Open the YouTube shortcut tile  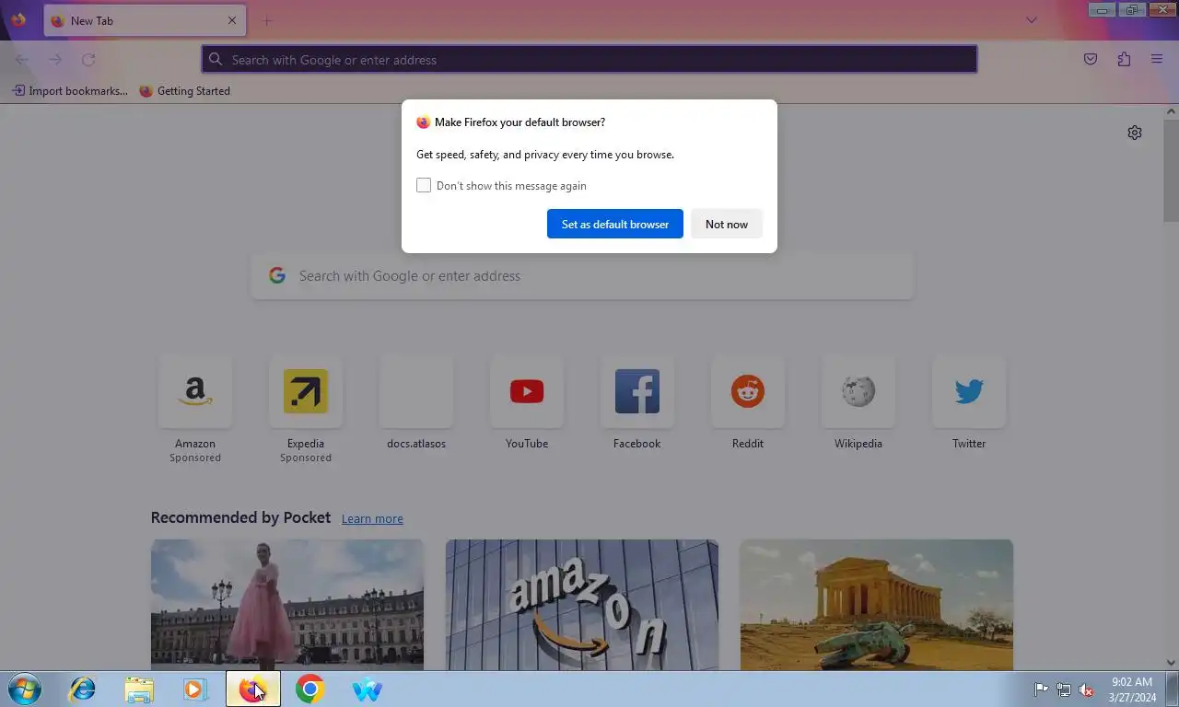coord(527,392)
